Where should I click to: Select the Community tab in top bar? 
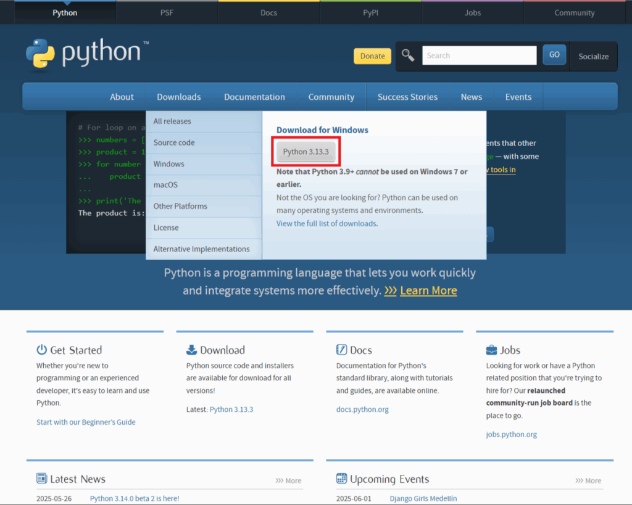pos(575,12)
